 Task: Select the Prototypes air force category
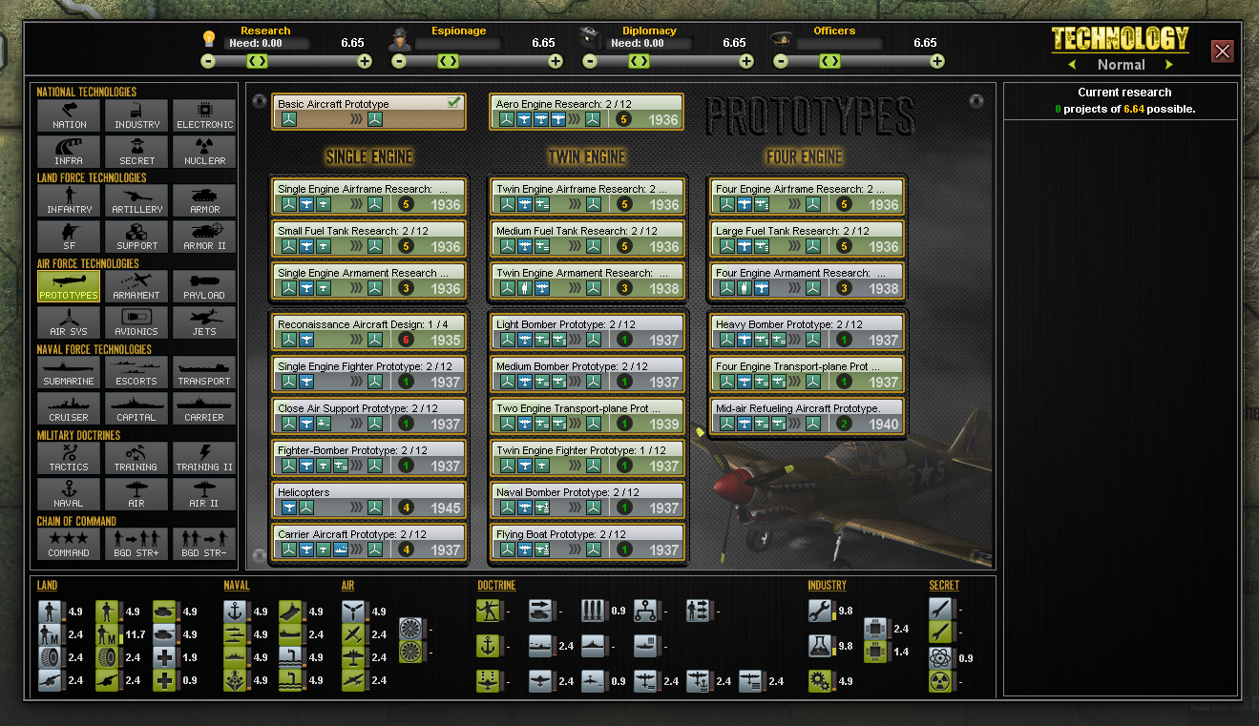[x=69, y=286]
